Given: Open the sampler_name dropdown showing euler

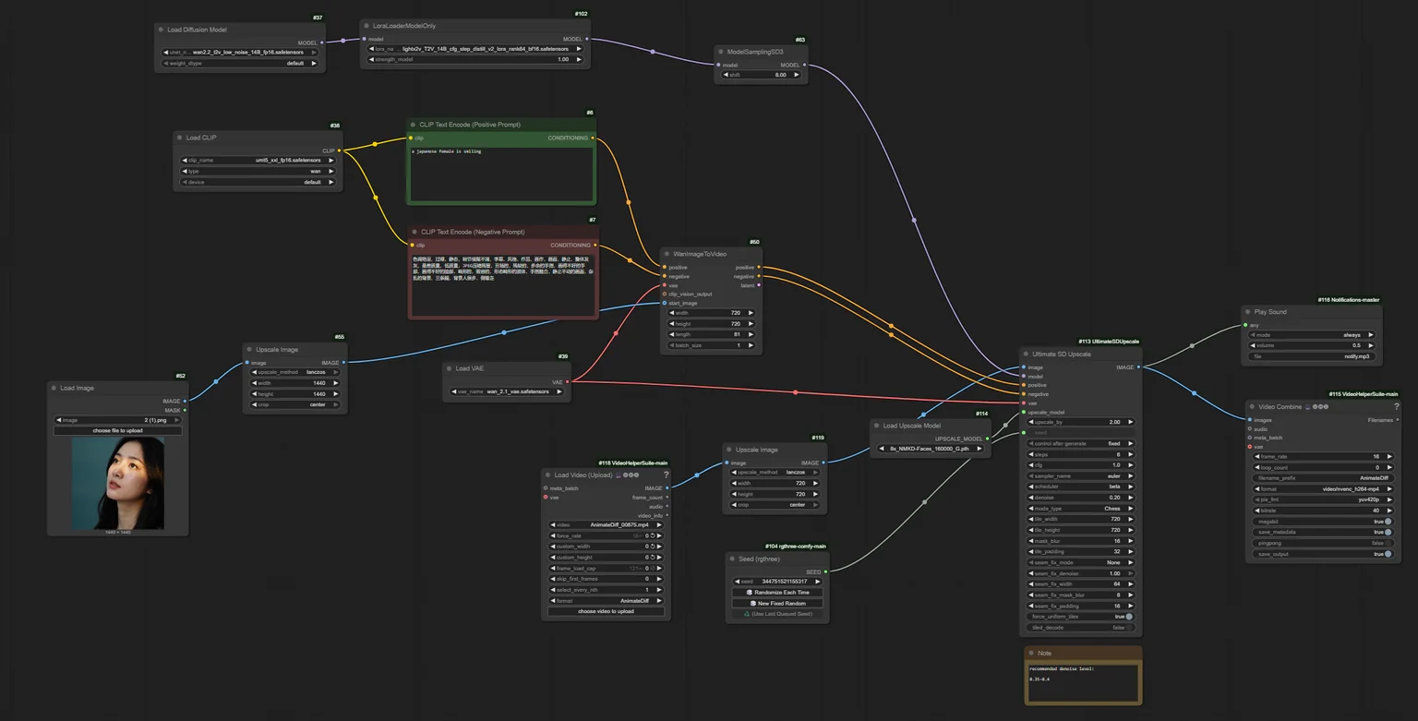Looking at the screenshot, I should tap(1081, 476).
